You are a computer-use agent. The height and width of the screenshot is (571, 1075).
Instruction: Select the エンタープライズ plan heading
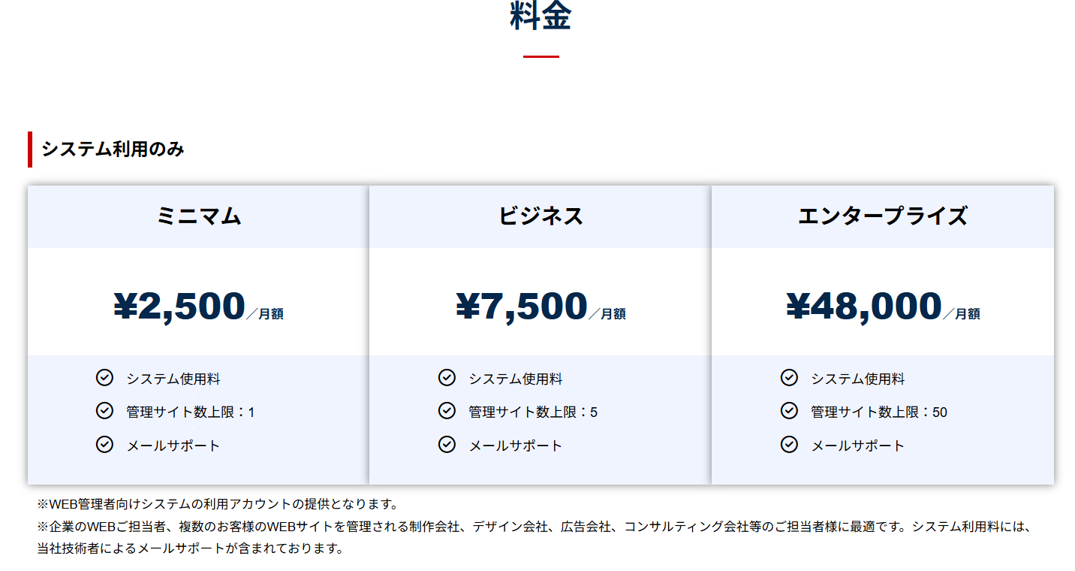[x=882, y=216]
